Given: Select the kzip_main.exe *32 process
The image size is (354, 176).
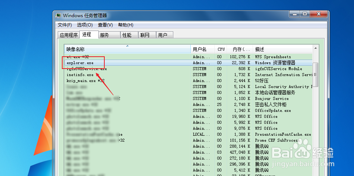Looking at the screenshot, I should 85,81.
